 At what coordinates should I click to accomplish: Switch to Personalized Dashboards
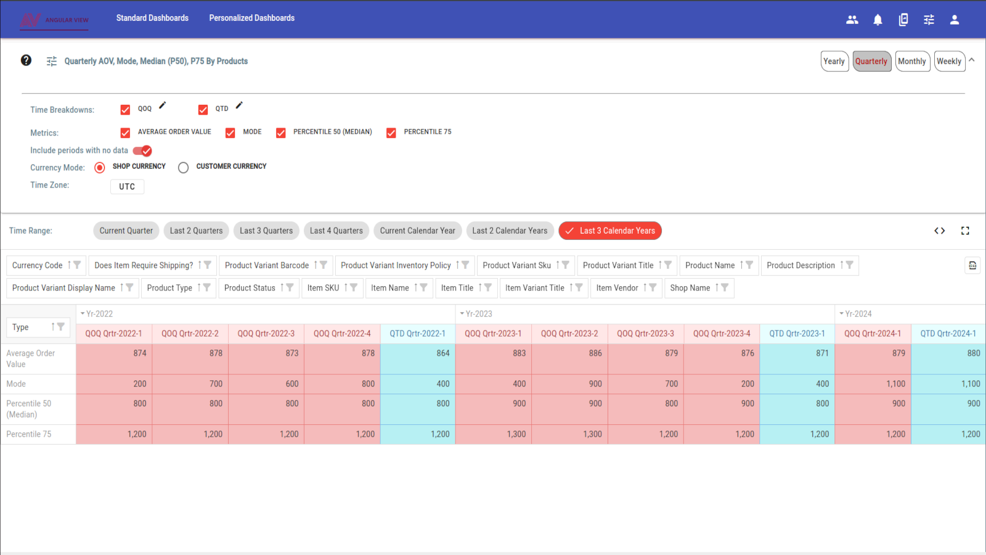point(251,18)
